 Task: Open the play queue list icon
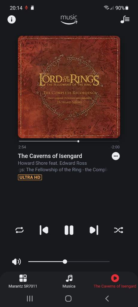tap(125, 19)
